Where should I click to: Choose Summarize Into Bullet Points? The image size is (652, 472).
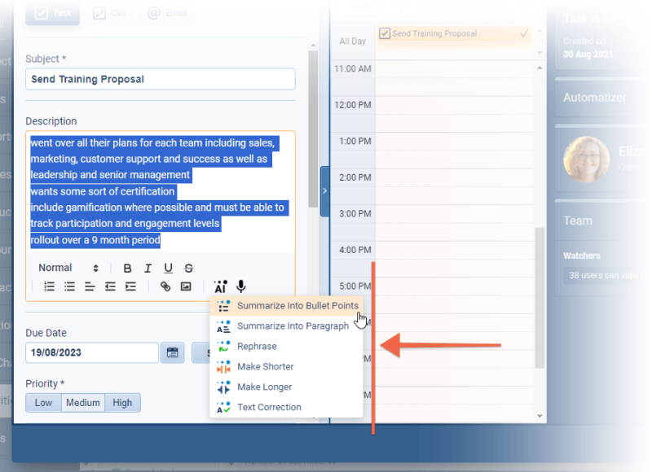coord(297,306)
